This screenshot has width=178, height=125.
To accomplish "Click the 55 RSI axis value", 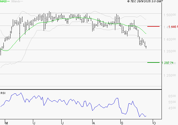I will coord(172,102).
